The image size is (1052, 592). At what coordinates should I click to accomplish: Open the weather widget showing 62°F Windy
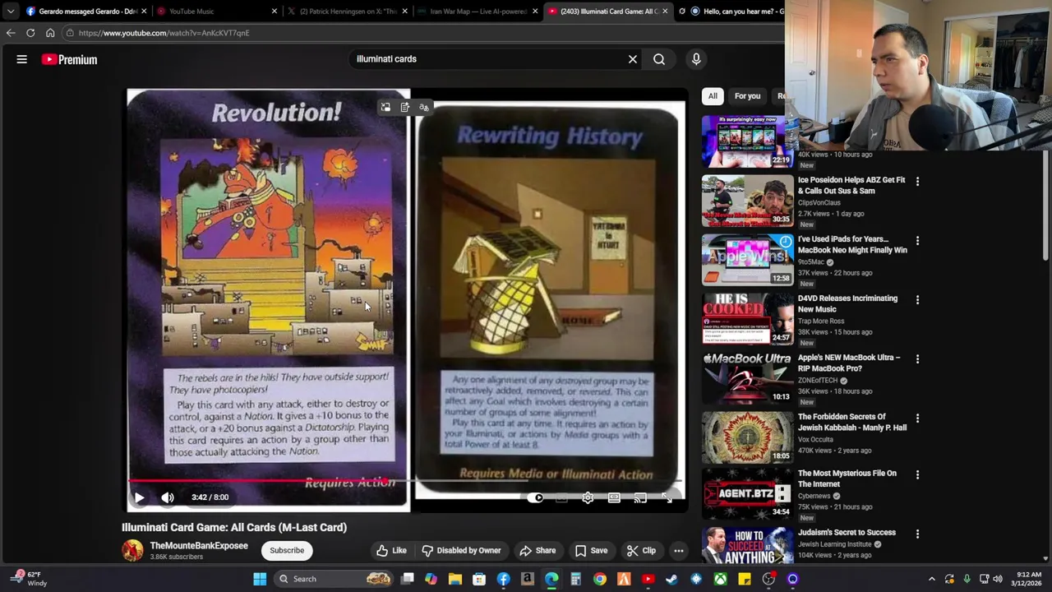pos(28,579)
